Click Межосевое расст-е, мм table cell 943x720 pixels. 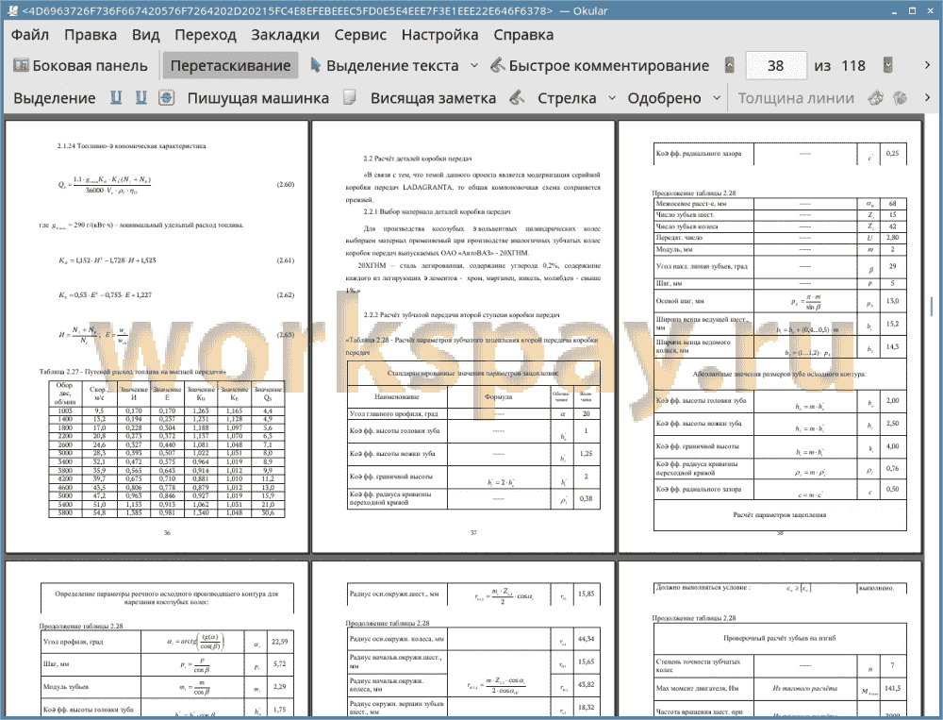[703, 204]
